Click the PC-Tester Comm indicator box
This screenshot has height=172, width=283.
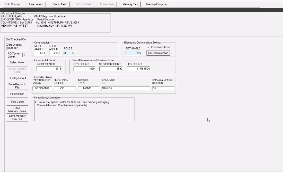25,55
